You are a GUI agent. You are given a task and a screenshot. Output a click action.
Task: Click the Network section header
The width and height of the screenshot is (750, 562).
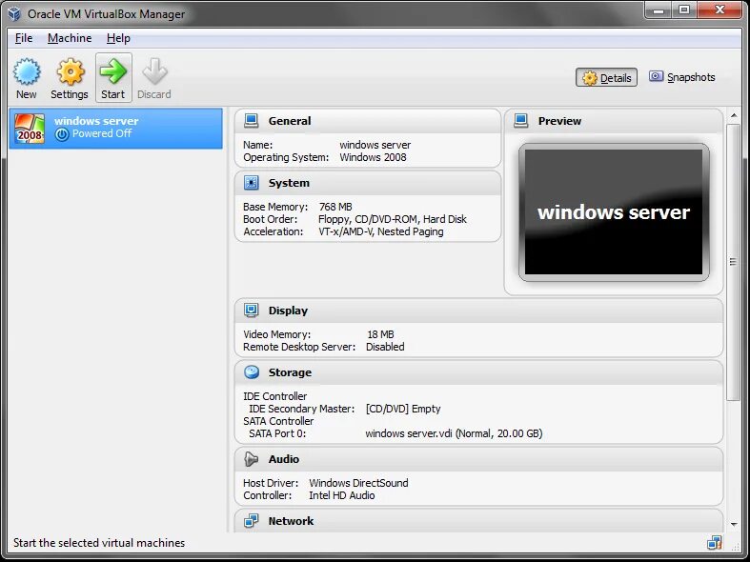click(x=478, y=520)
